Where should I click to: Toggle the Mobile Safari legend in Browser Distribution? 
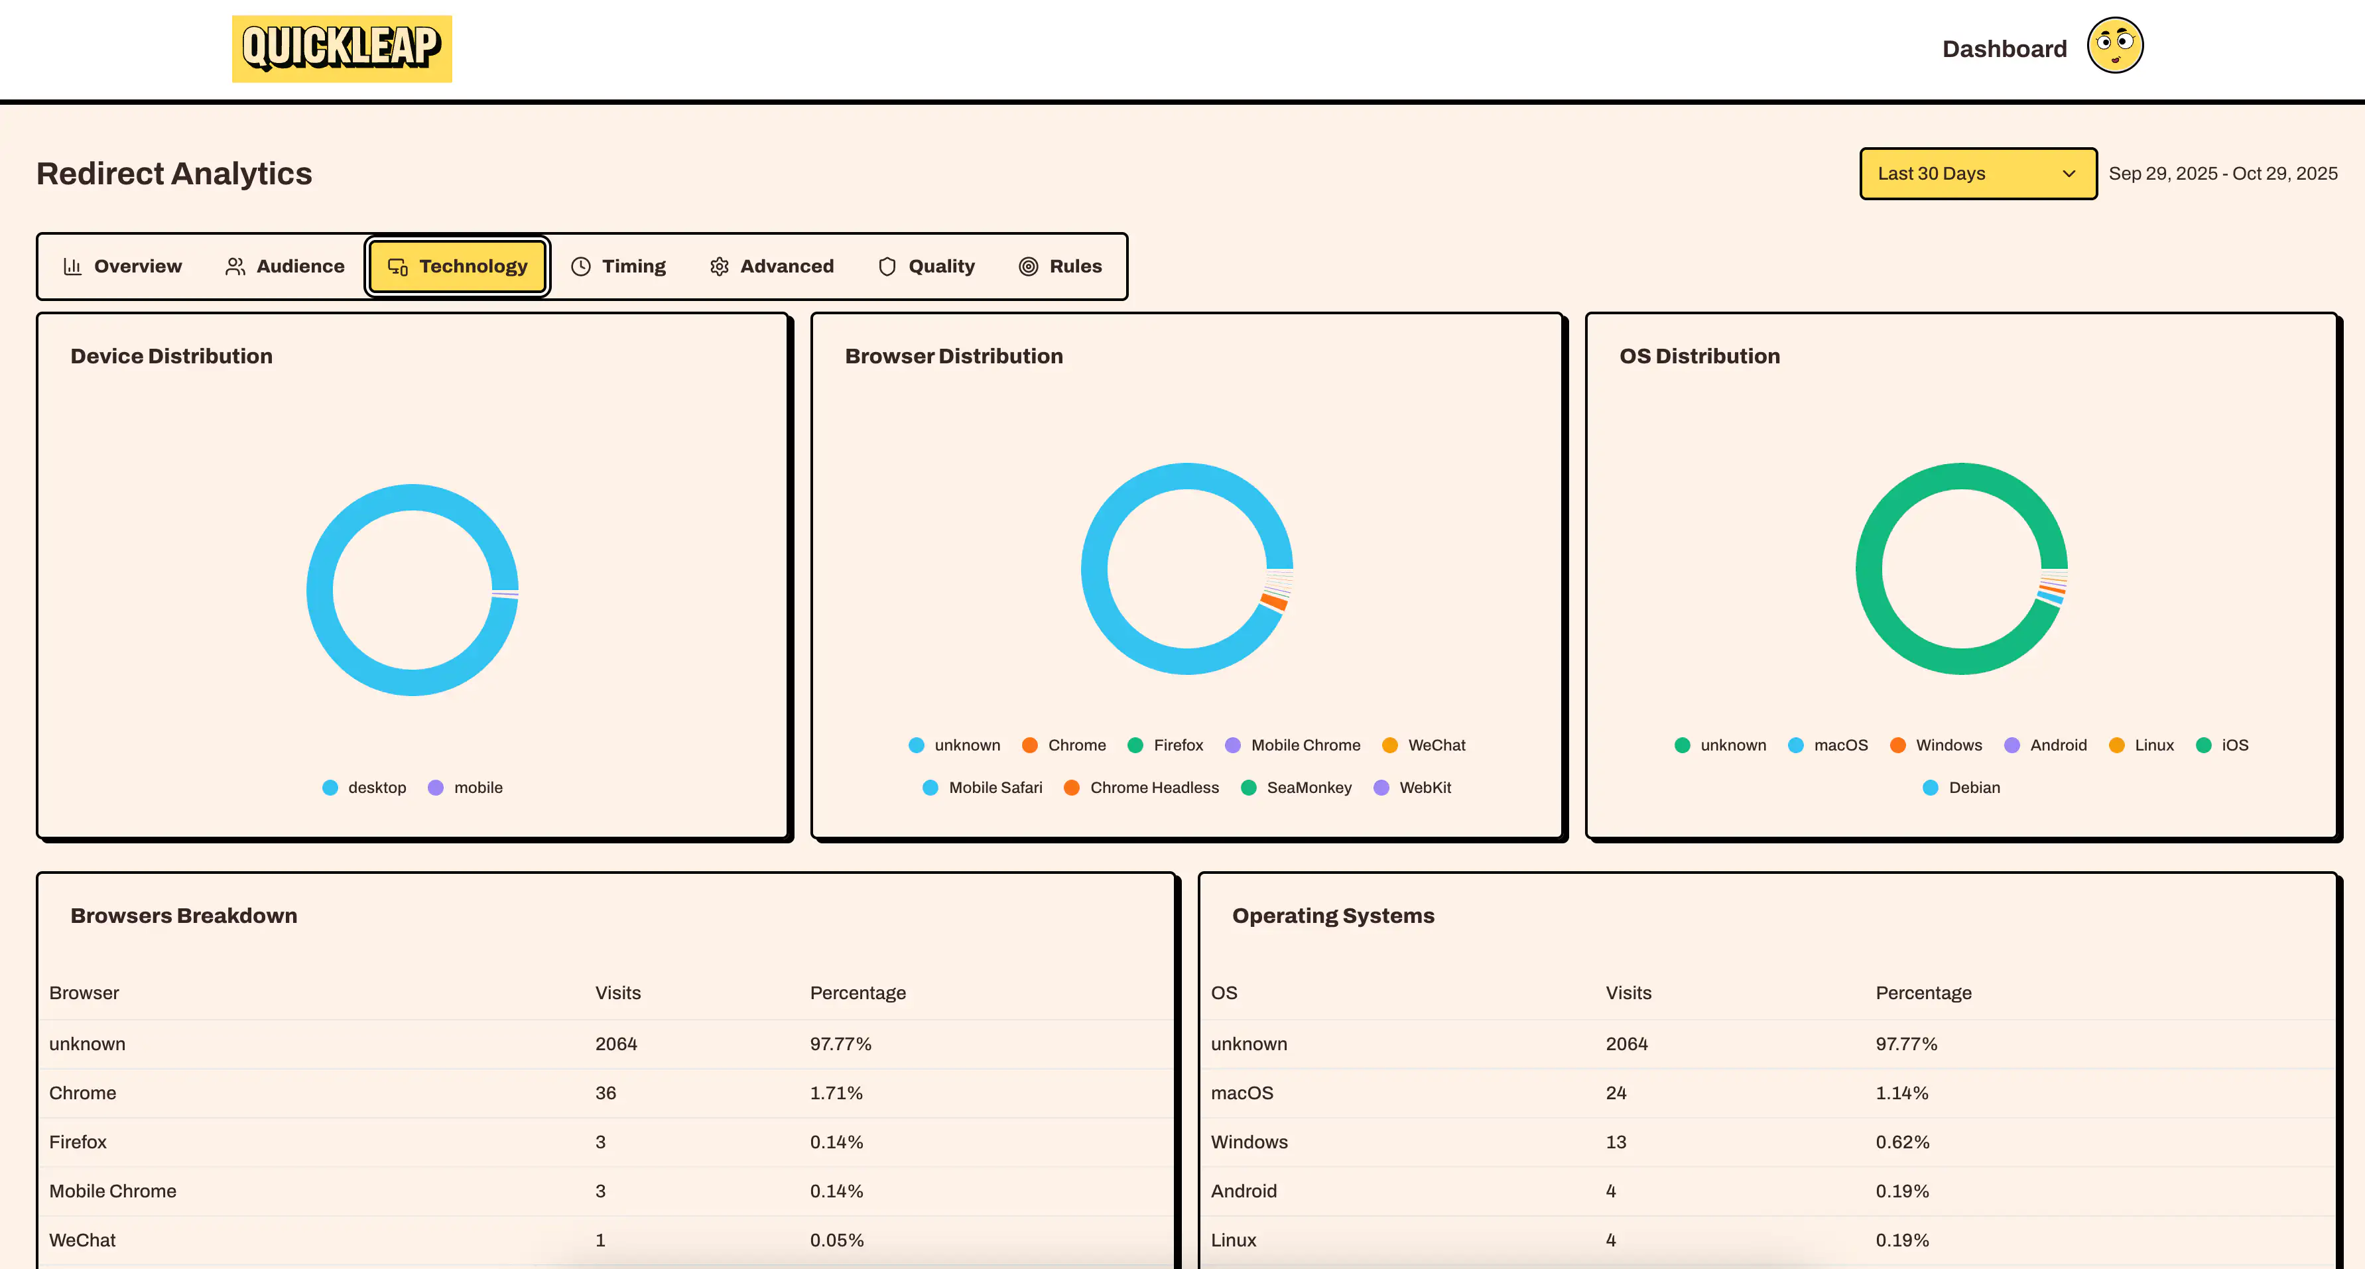click(982, 787)
